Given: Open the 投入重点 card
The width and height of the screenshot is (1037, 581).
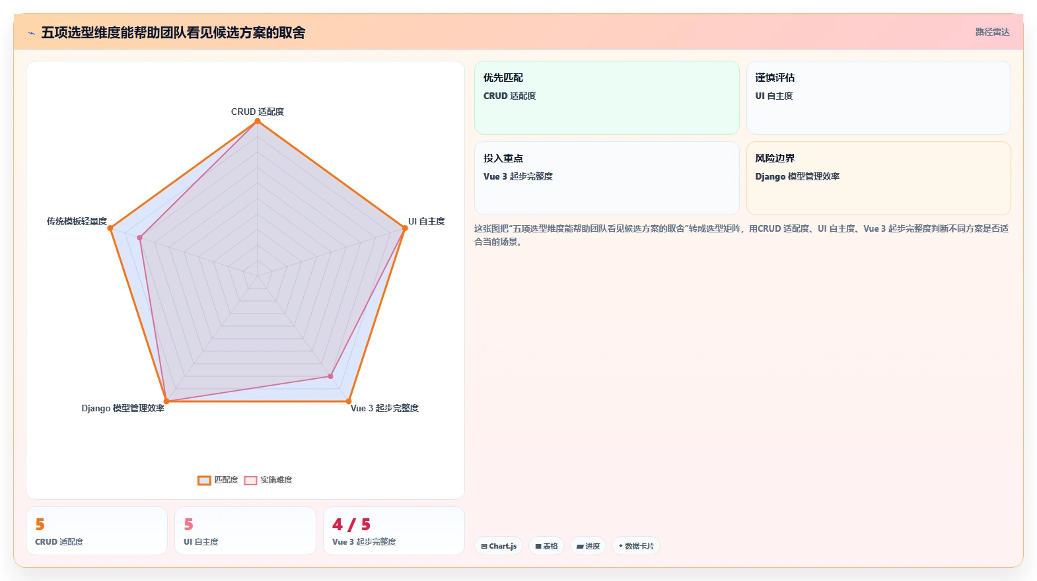Looking at the screenshot, I should click(x=607, y=178).
